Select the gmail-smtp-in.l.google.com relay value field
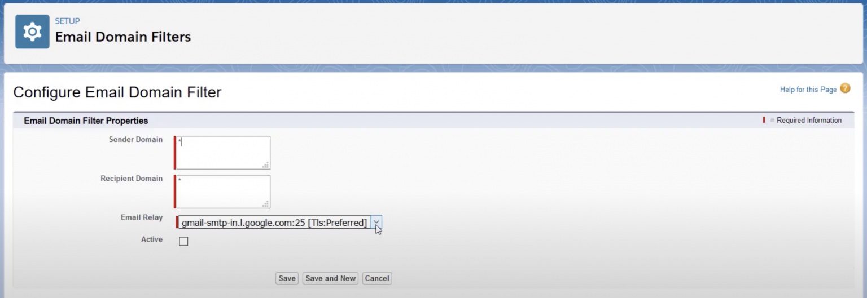Viewport: 867px width, 298px height. tap(275, 223)
